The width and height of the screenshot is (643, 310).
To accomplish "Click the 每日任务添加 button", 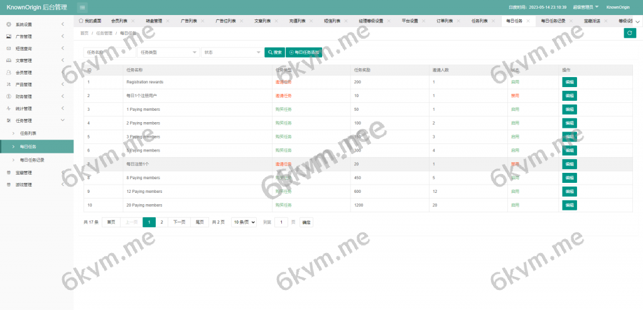I will (x=304, y=53).
